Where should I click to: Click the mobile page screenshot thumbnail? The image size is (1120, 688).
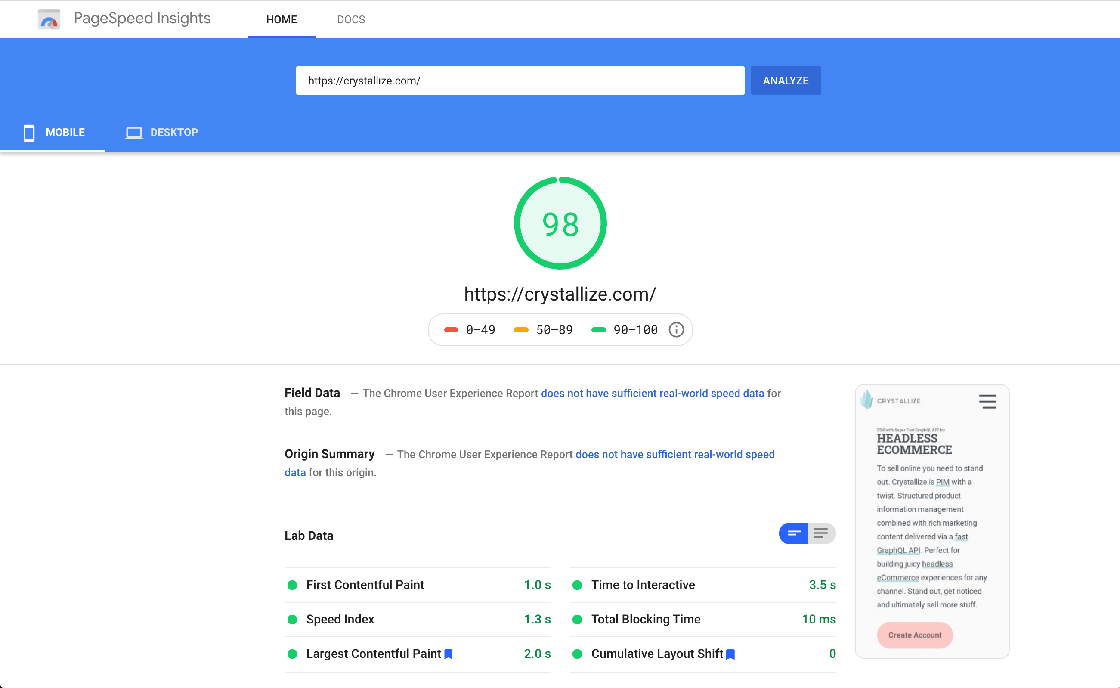coord(932,521)
